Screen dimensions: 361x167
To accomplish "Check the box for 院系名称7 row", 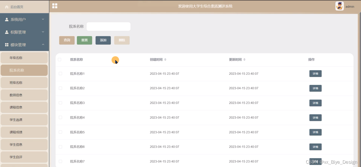I will click(60, 161).
